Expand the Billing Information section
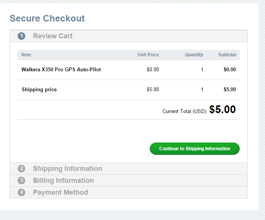 tap(63, 181)
